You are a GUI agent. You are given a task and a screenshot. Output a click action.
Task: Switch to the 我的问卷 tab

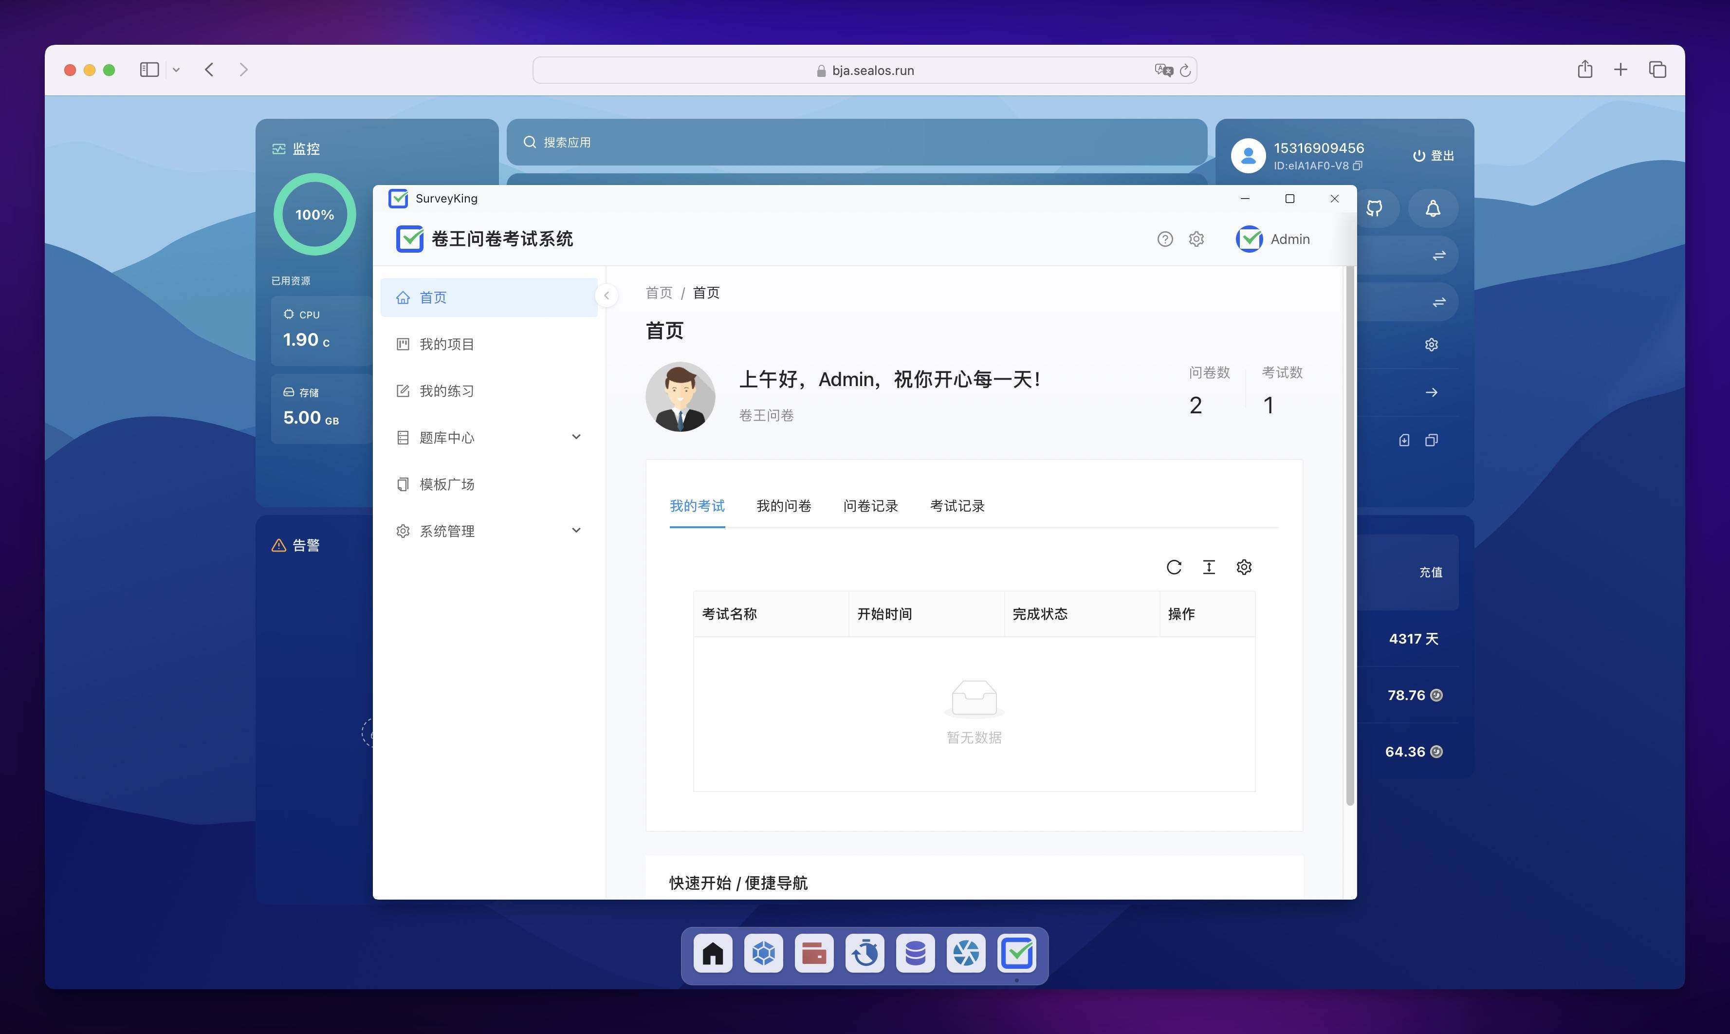pos(784,506)
